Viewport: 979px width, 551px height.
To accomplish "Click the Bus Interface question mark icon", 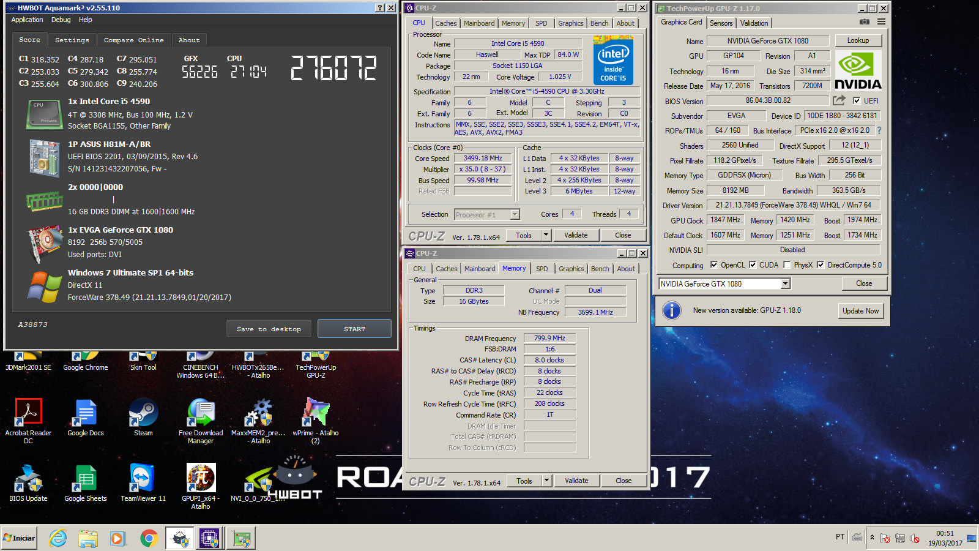I will (x=879, y=130).
